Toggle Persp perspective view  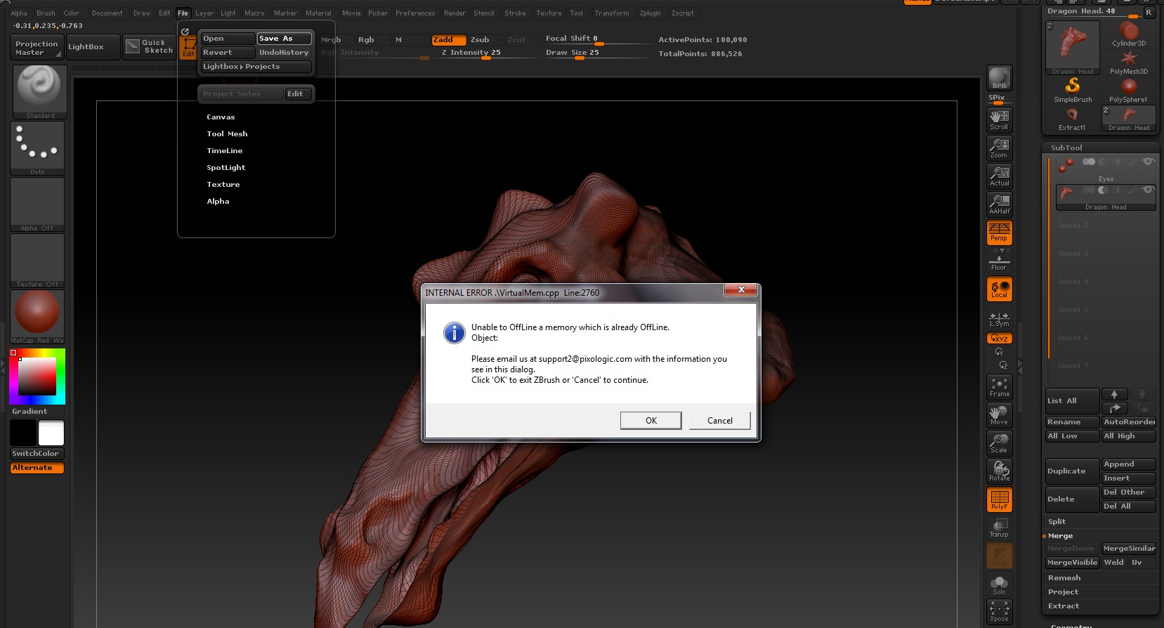[999, 232]
